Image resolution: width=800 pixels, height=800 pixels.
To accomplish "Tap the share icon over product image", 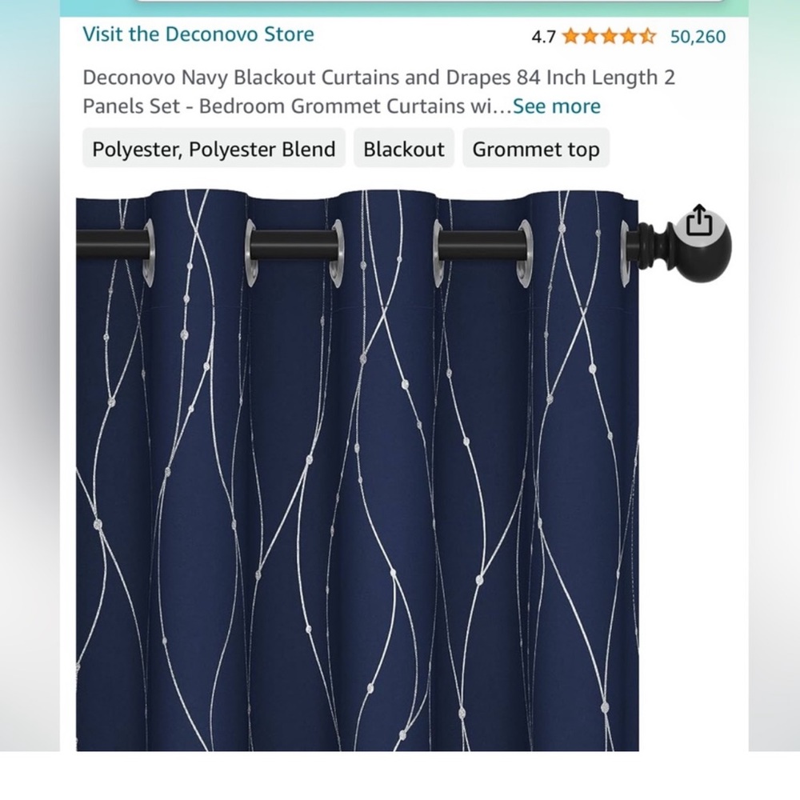I will [698, 221].
